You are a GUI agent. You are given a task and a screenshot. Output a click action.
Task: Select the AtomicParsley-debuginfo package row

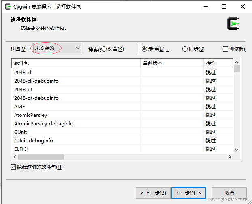coord(122,124)
